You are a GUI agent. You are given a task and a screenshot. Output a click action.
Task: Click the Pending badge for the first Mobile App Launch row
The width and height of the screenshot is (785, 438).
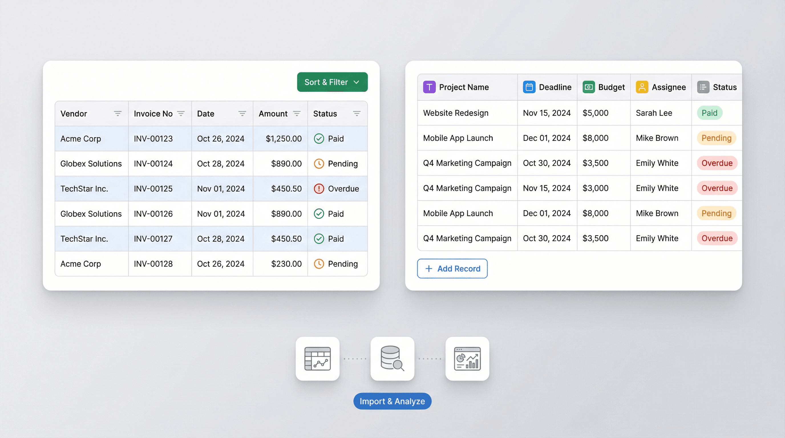[716, 138]
